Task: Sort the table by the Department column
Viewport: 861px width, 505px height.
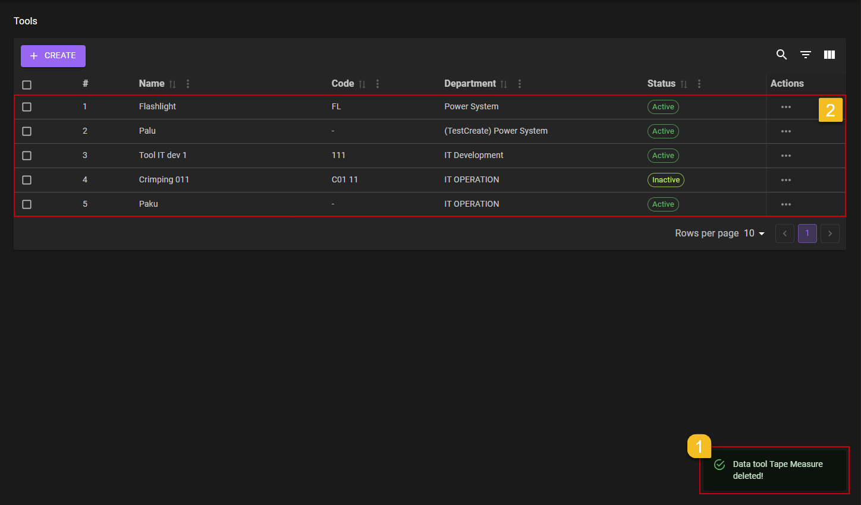Action: [x=504, y=84]
